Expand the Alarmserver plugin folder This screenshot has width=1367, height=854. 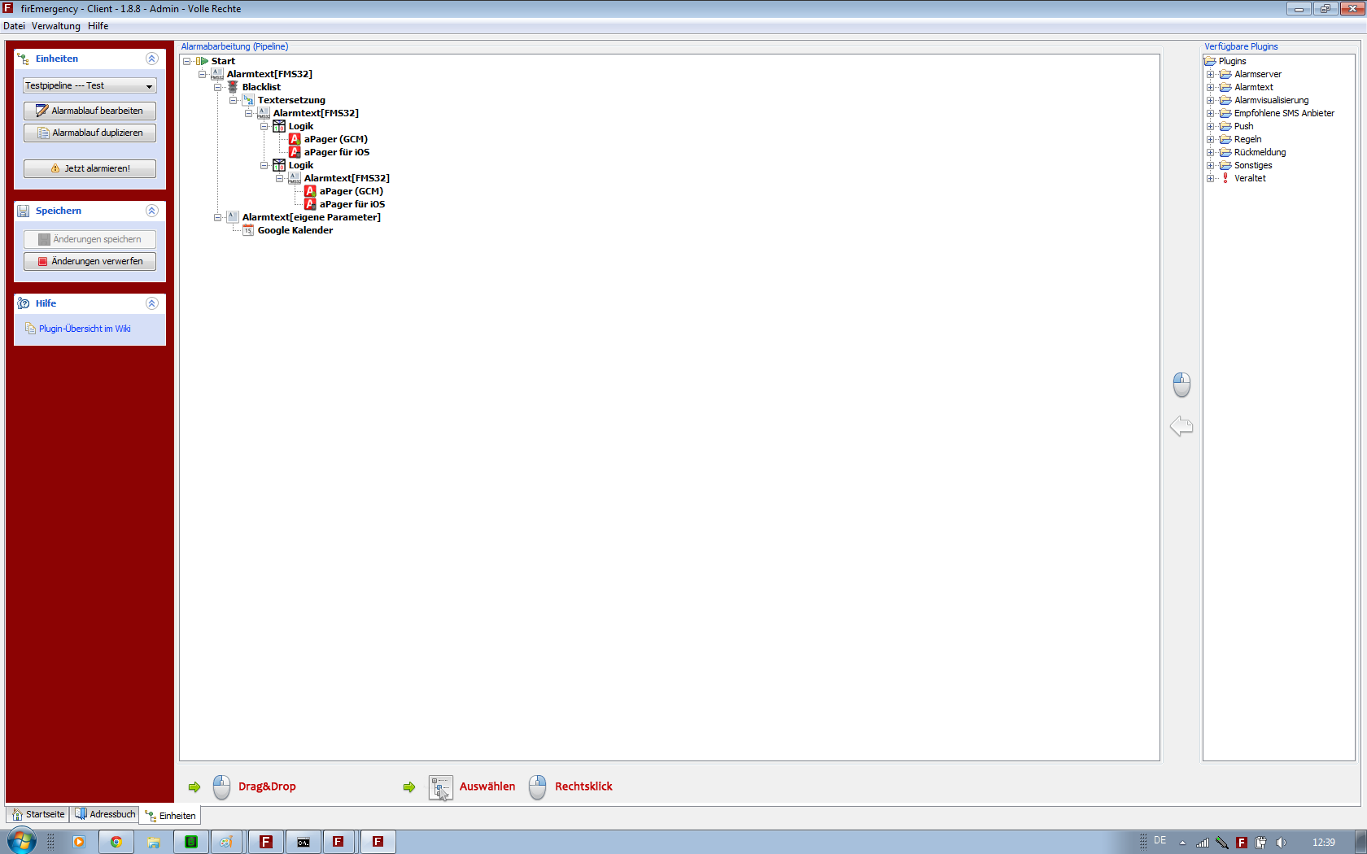(x=1210, y=74)
